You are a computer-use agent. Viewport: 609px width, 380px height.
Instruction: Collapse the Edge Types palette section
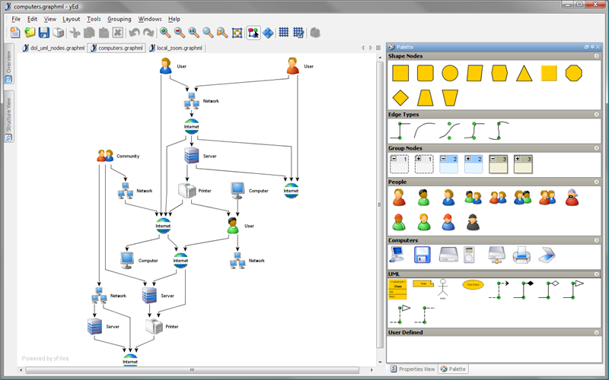[x=597, y=115]
